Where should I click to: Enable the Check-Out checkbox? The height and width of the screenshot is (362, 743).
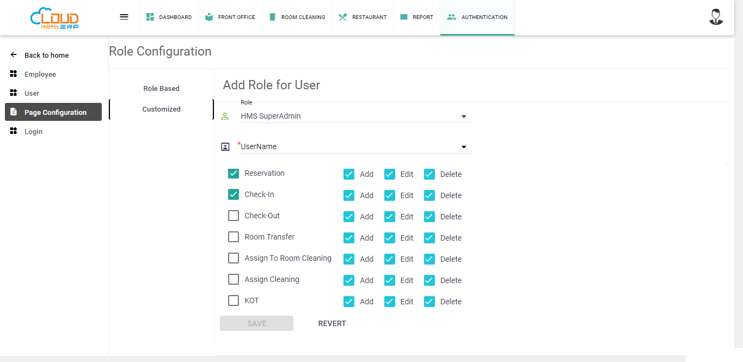(234, 216)
